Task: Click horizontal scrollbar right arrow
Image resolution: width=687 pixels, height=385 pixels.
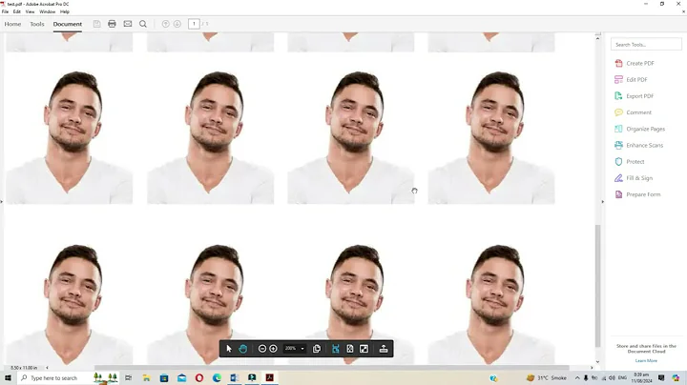Action: 592,368
